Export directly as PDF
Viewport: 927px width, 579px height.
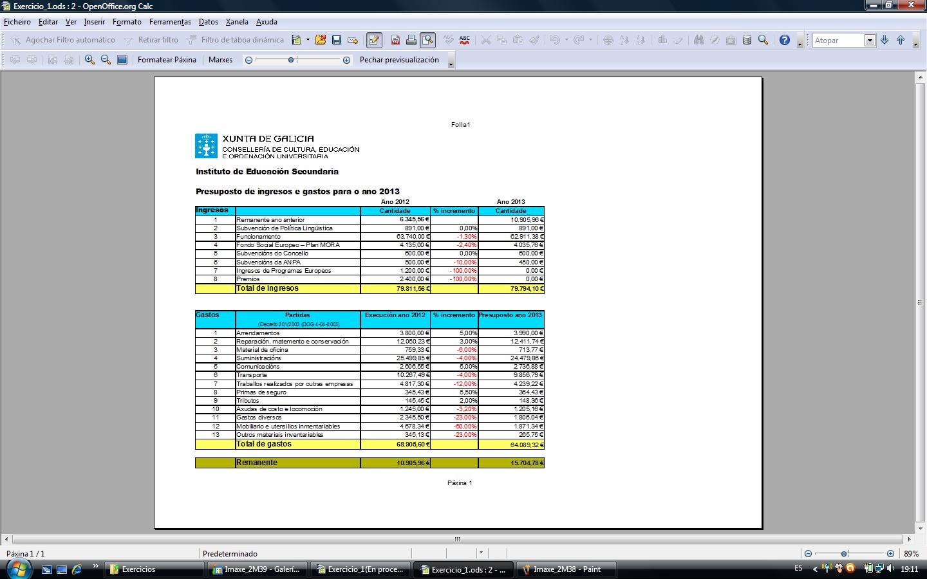(x=395, y=40)
